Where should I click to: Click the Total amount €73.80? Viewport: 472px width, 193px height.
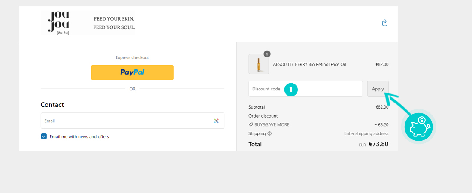pyautogui.click(x=378, y=144)
